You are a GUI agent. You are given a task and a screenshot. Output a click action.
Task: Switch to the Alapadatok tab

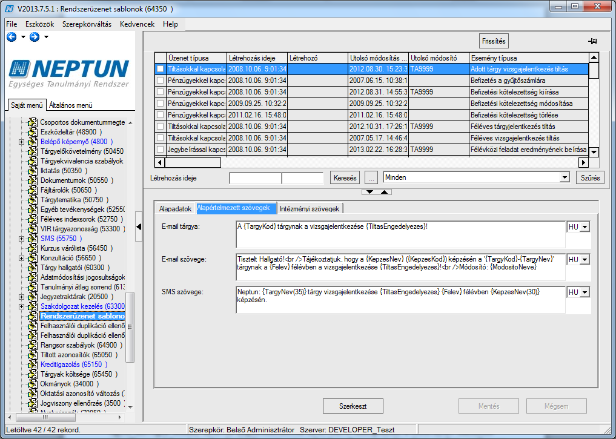(x=175, y=208)
